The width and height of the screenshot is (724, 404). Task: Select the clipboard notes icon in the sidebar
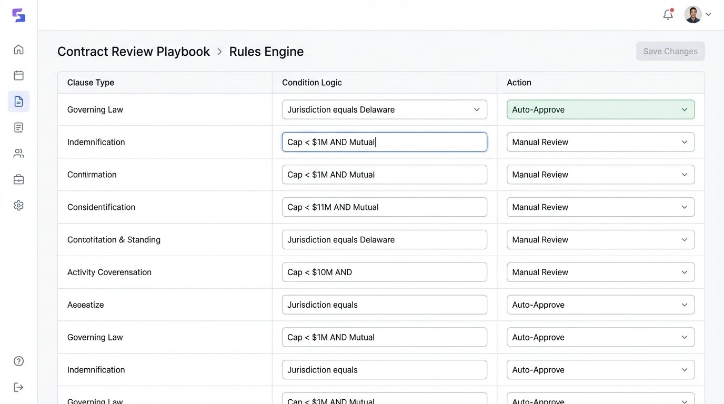[x=18, y=127]
